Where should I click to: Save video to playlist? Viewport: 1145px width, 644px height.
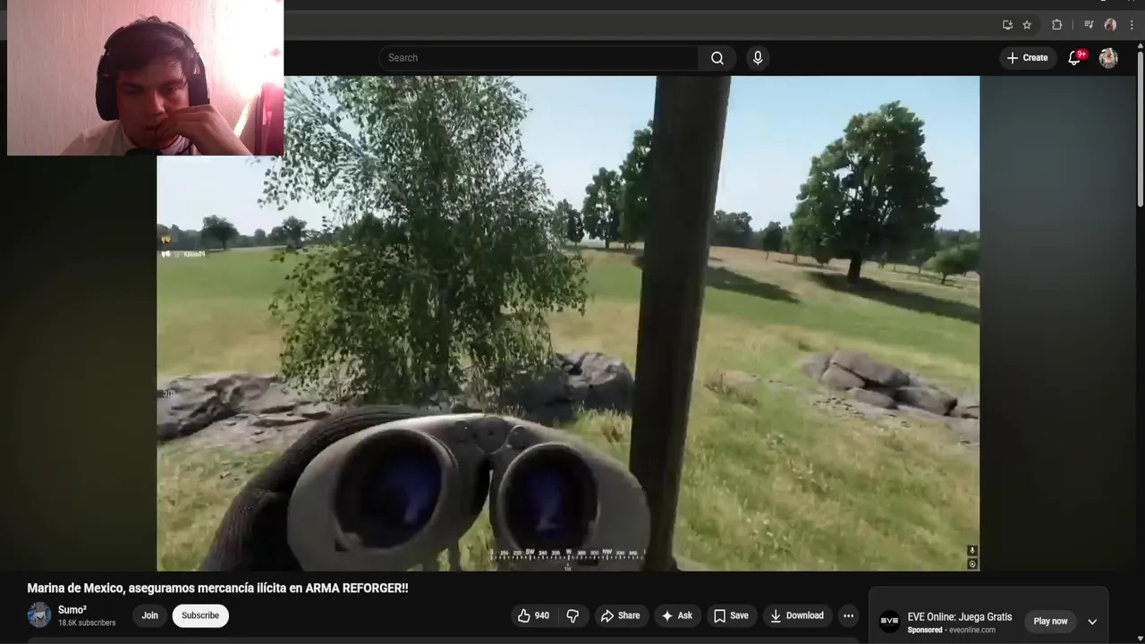[731, 615]
